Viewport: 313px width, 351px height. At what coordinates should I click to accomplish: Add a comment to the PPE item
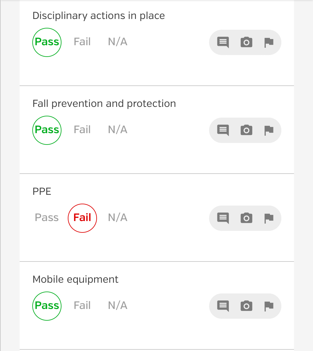coord(223,218)
